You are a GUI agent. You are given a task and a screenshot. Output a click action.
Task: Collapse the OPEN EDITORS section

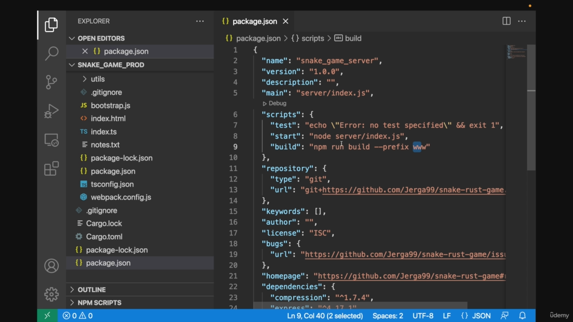click(101, 38)
